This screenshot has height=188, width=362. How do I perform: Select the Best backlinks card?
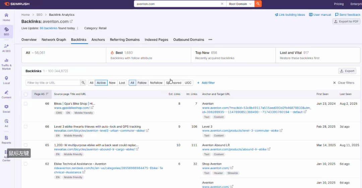point(148,55)
